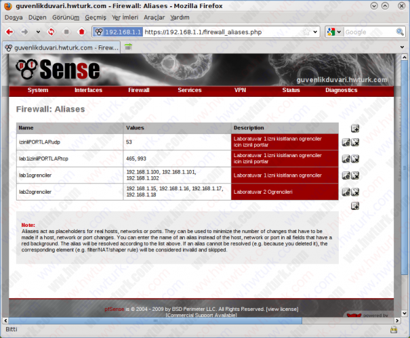410x338 pixels.
Task: Click the site identity badge 192.168.1.1
Action: [x=118, y=32]
